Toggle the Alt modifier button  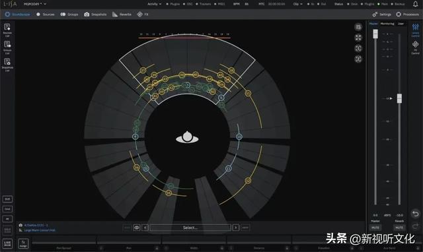click(x=7, y=219)
